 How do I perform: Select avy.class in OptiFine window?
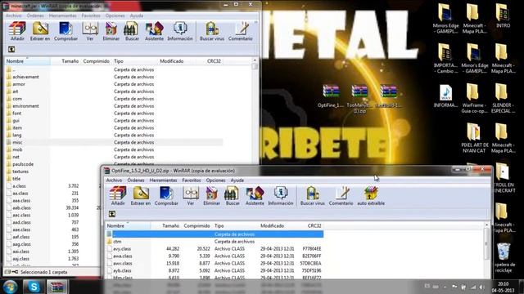click(x=215, y=248)
